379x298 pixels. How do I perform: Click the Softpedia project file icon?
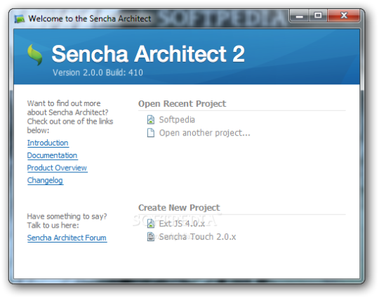pos(151,119)
